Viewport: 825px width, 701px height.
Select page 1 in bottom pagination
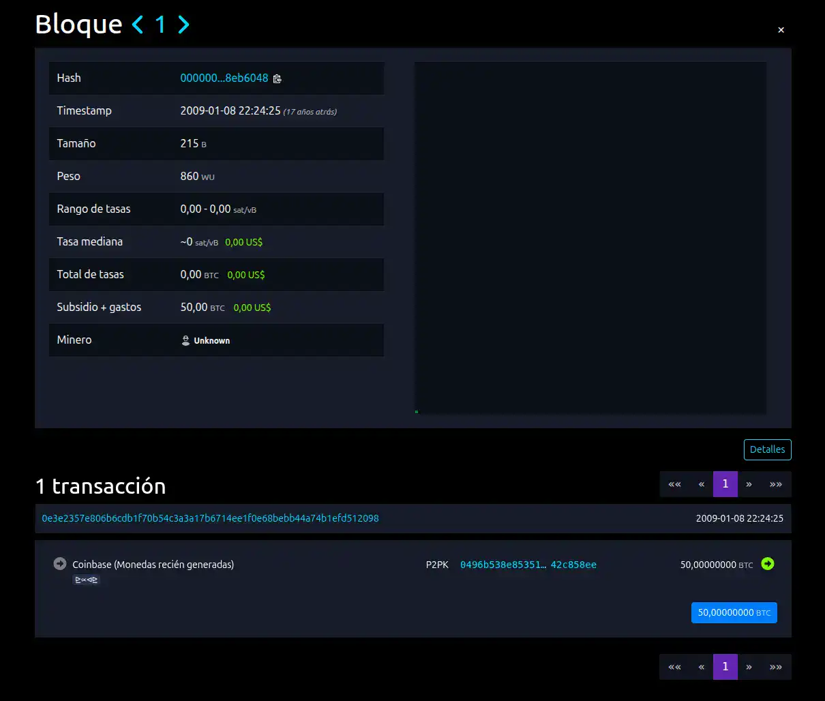click(x=725, y=667)
